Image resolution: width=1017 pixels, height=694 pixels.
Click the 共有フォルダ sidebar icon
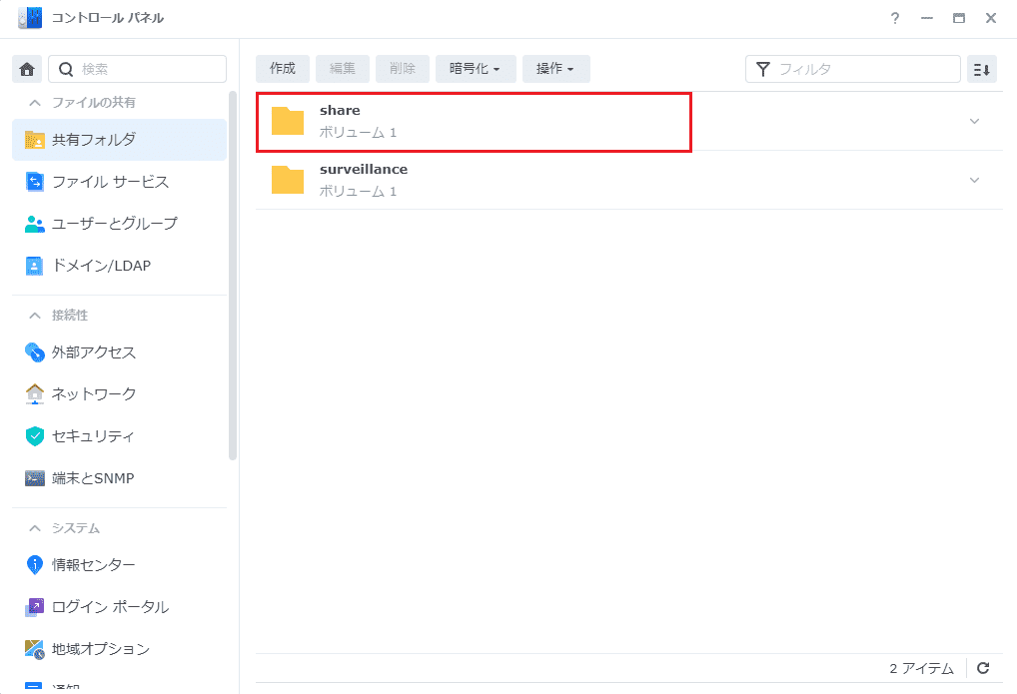coord(34,140)
